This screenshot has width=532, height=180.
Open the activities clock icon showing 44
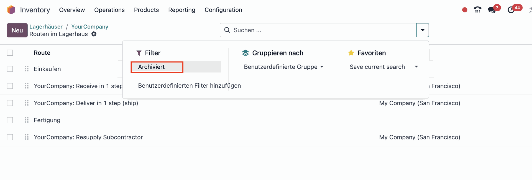point(511,9)
